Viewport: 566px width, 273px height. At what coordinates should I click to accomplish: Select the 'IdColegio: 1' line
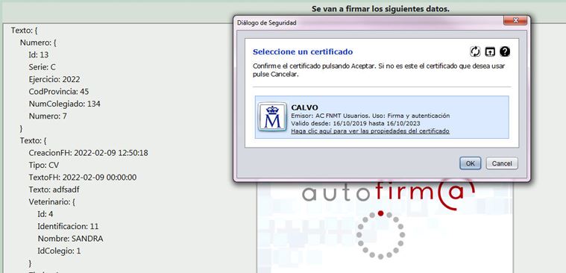click(59, 251)
